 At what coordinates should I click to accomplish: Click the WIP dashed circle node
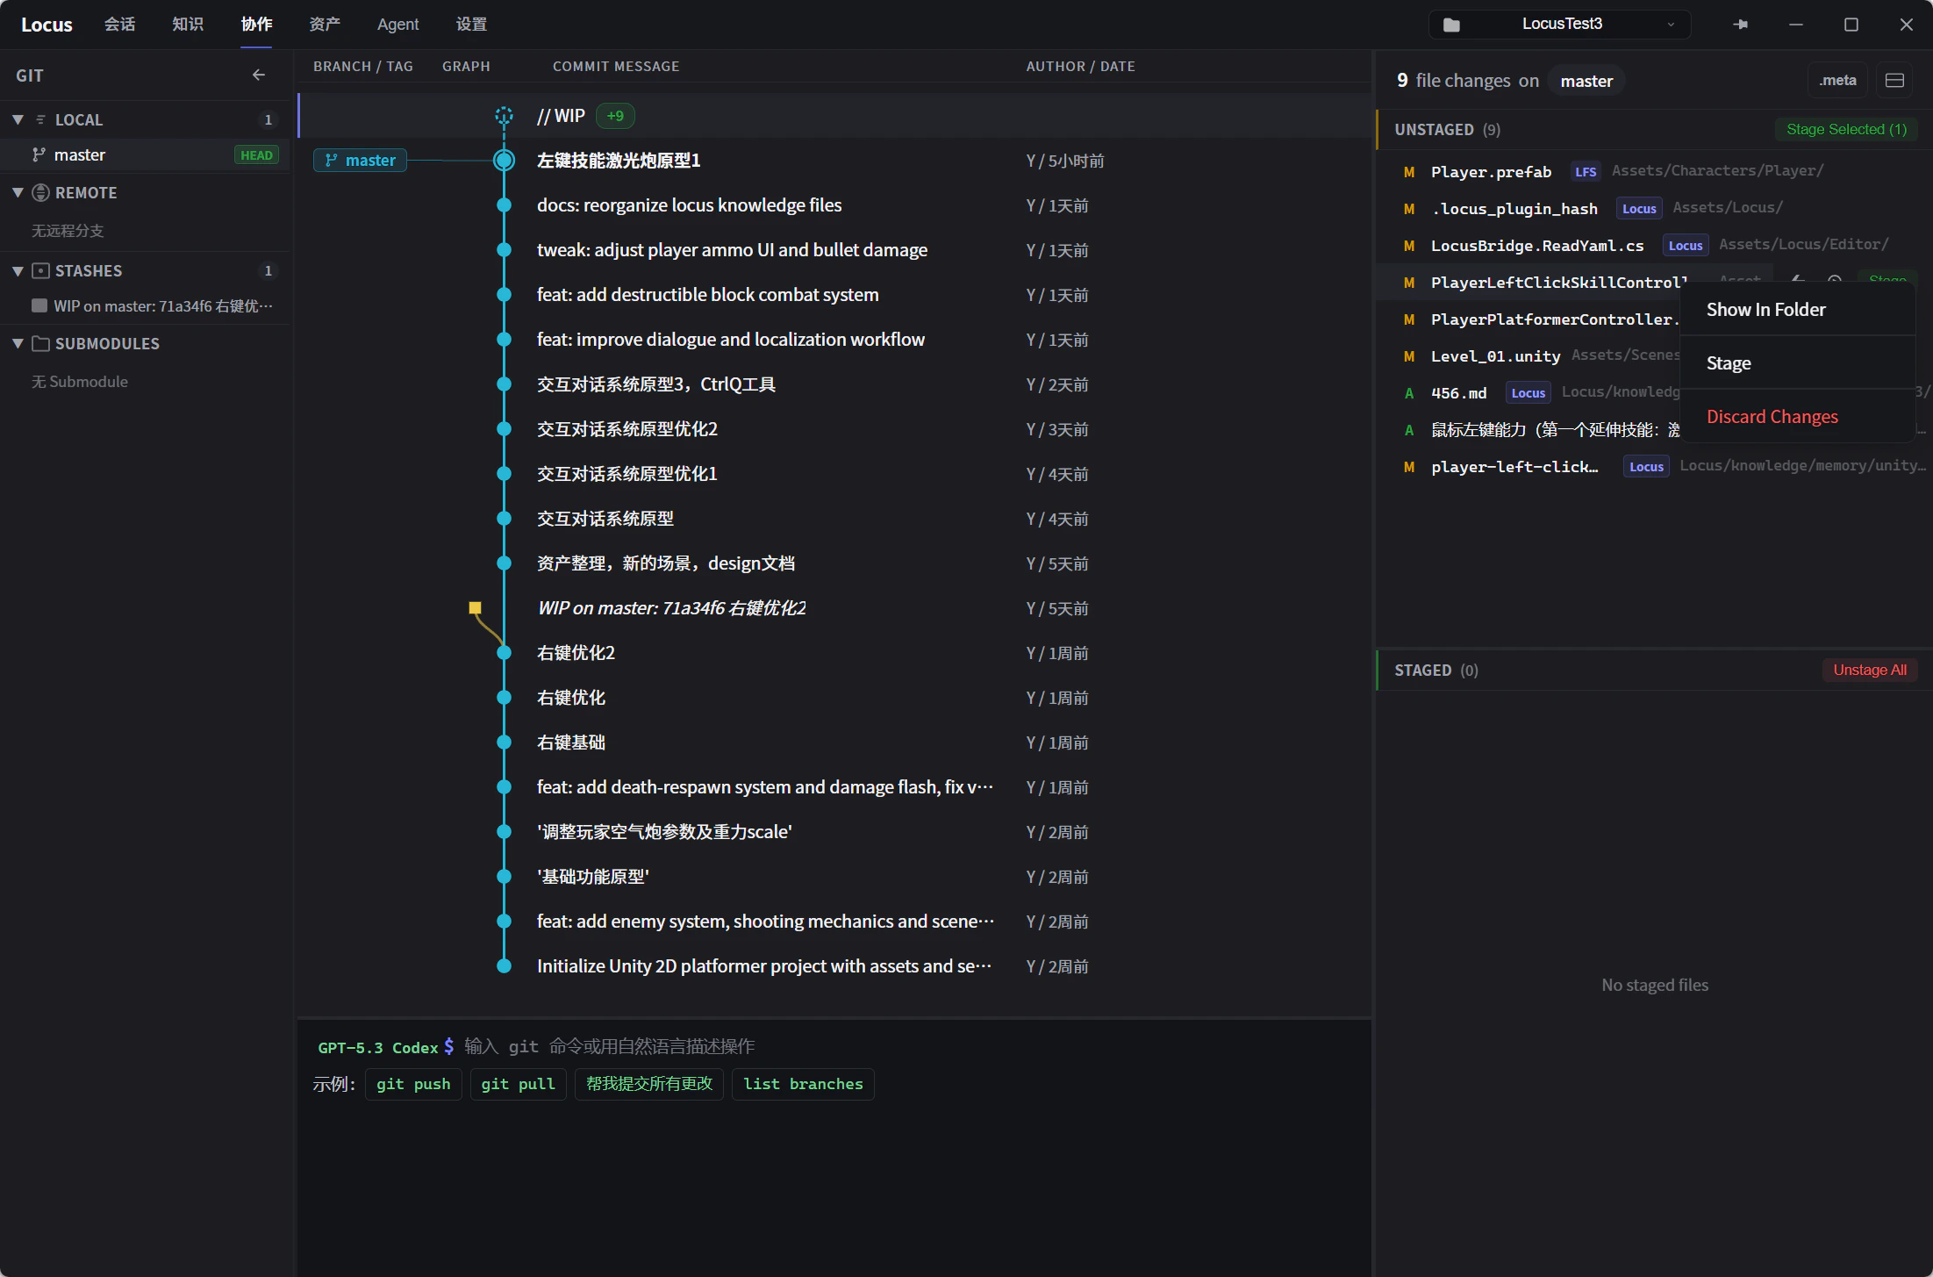(504, 116)
